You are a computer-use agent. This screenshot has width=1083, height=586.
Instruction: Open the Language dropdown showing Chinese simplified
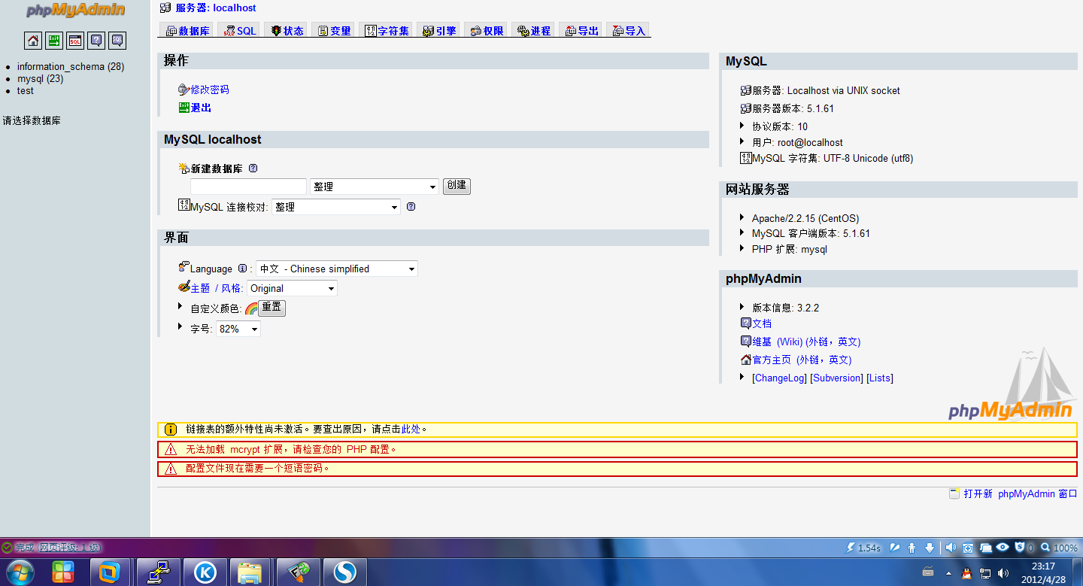[336, 268]
